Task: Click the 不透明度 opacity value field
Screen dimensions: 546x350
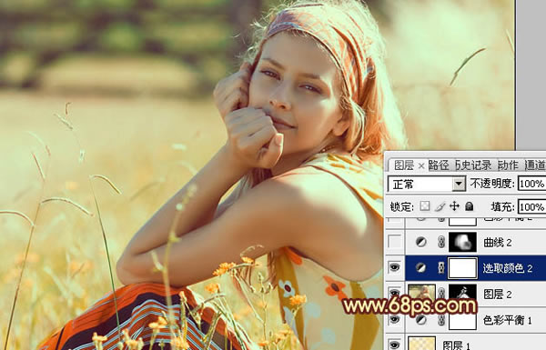Action: (x=531, y=184)
